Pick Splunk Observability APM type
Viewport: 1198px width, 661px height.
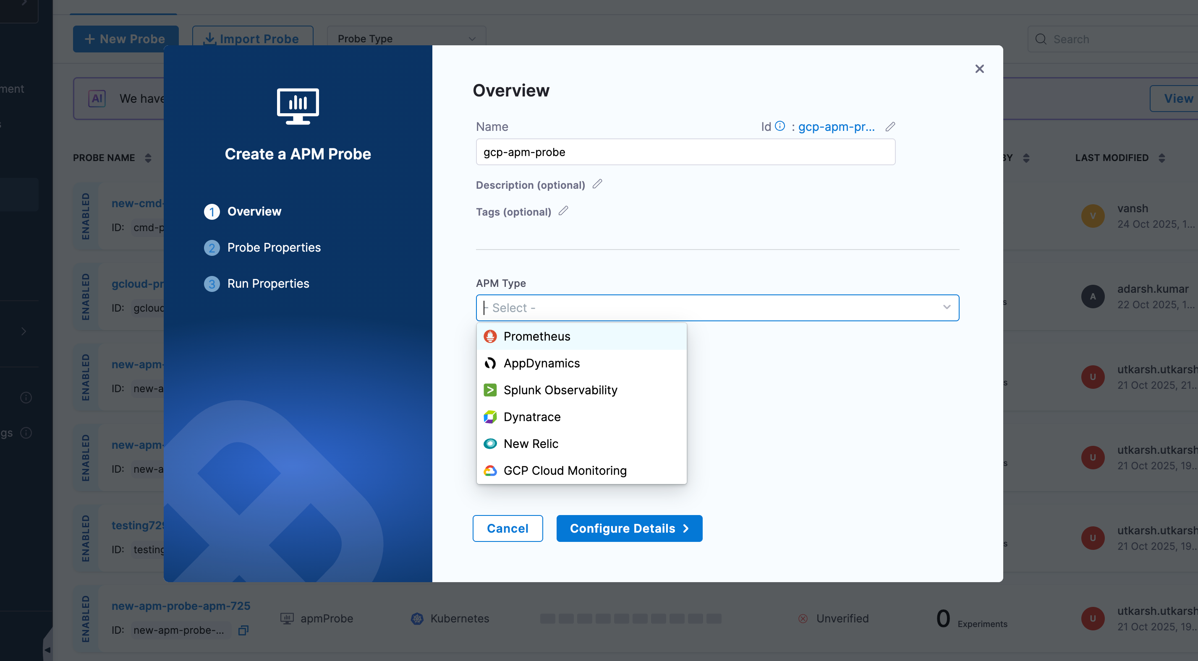(560, 390)
